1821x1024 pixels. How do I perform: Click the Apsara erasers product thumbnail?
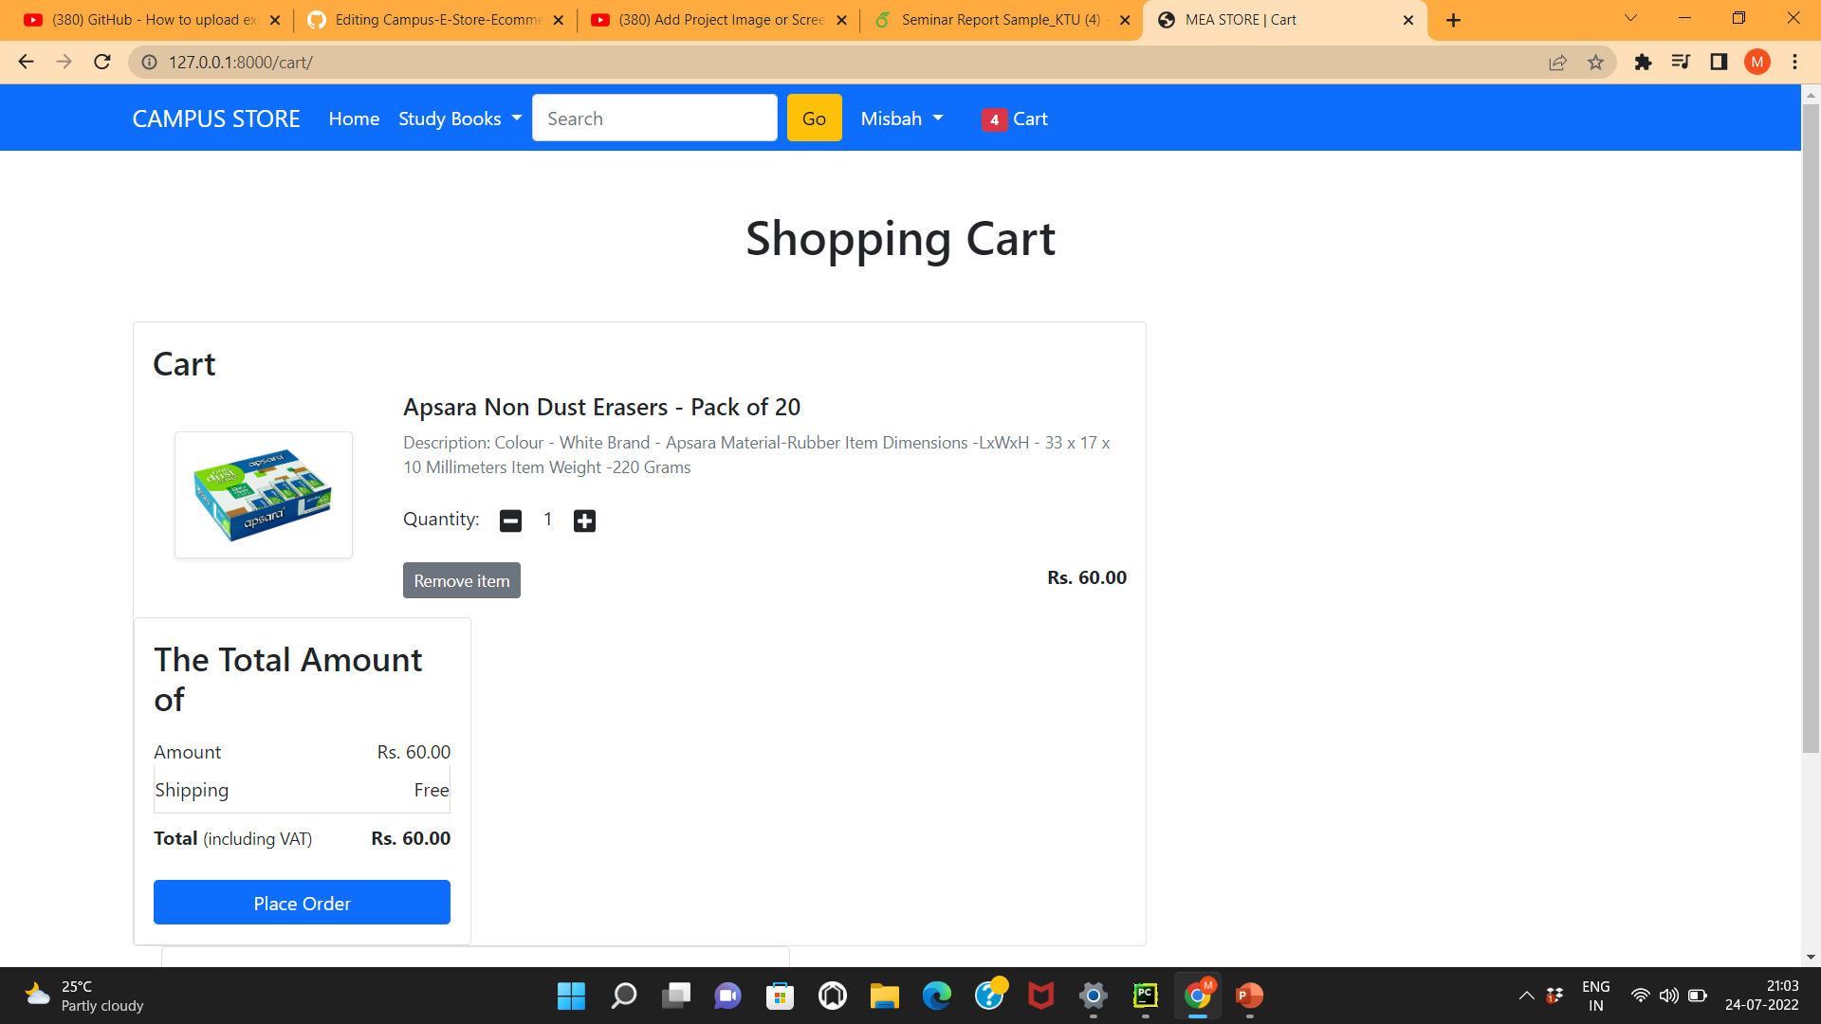[x=263, y=494]
